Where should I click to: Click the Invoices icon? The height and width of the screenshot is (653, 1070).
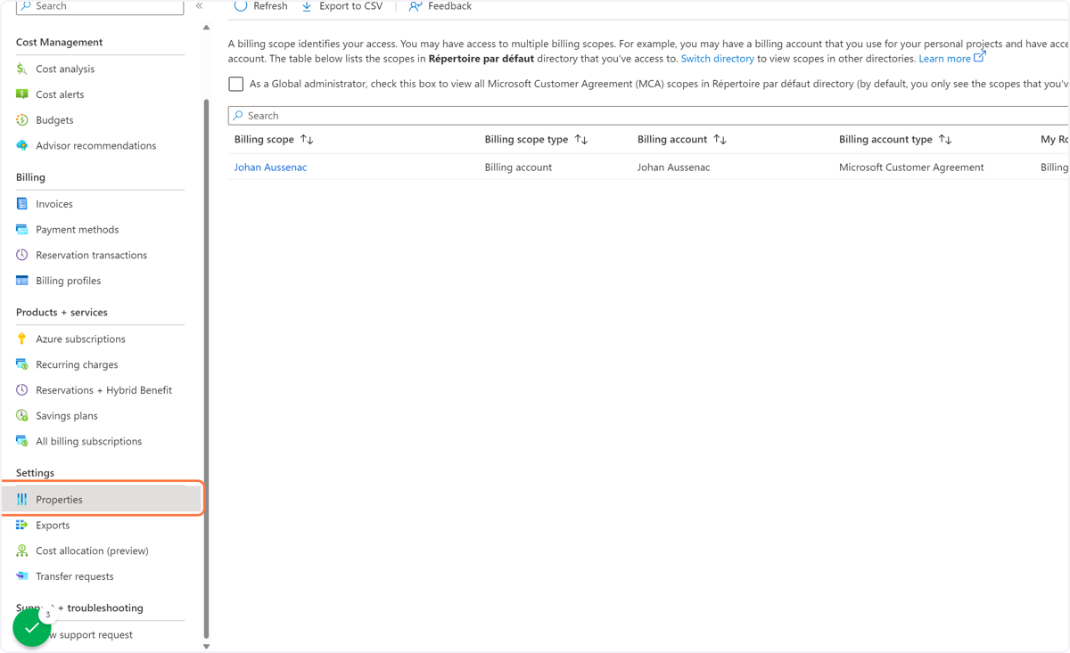22,204
